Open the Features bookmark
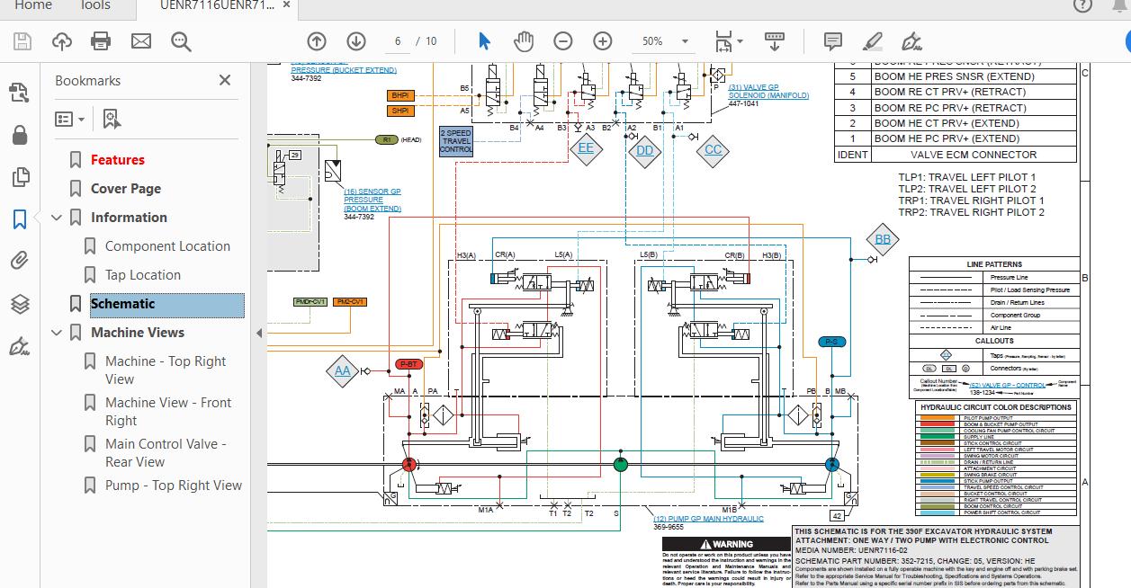 tap(118, 160)
